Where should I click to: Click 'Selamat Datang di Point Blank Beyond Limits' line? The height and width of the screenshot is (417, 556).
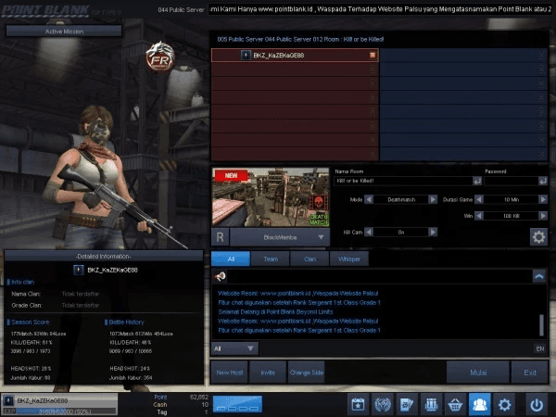pos(275,311)
